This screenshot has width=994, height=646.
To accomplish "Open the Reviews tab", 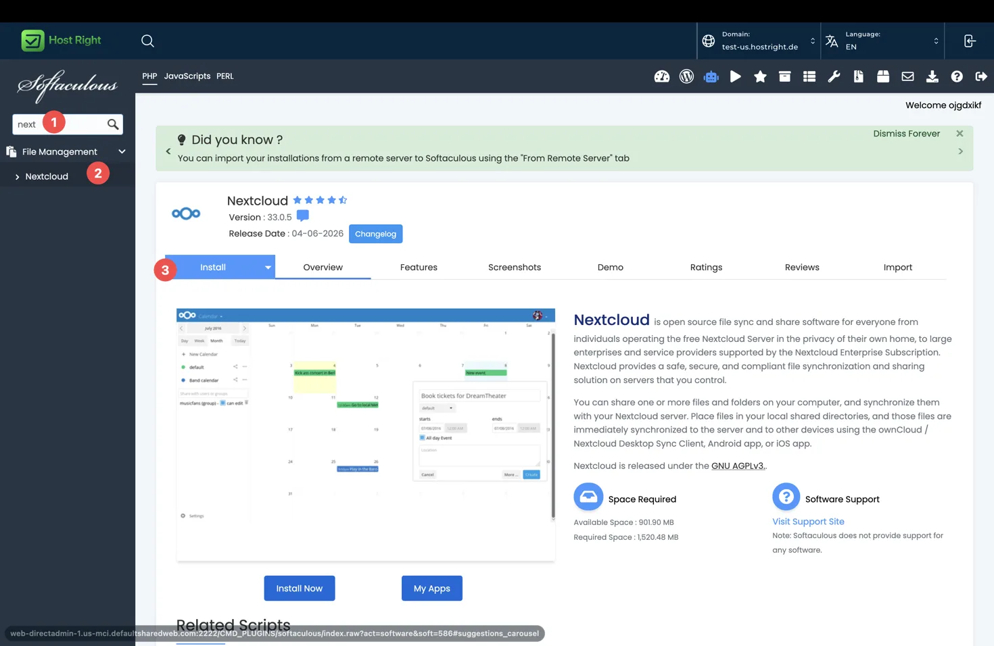I will tap(802, 268).
